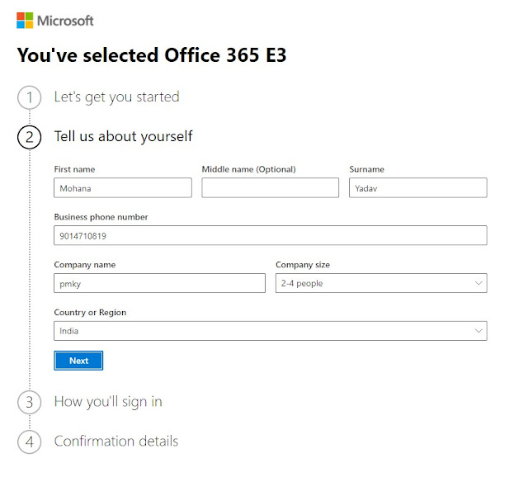
Task: Select the First name field
Action: coord(123,188)
